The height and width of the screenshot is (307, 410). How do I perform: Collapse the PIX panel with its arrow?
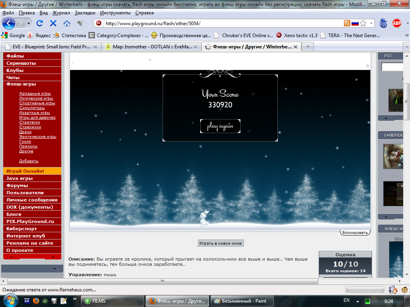point(386,118)
